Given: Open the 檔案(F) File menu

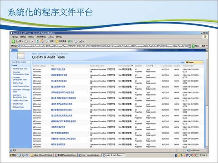Looking at the screenshot, I should coord(15,37).
